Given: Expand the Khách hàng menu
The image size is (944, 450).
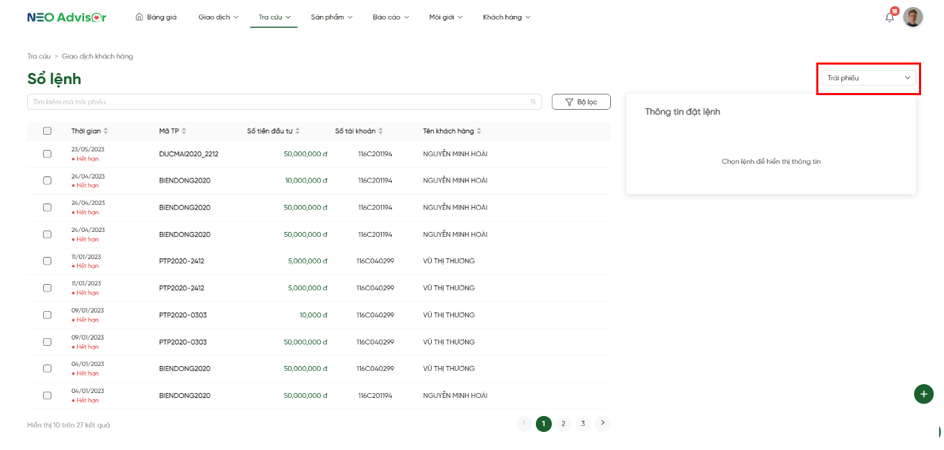Looking at the screenshot, I should [507, 17].
